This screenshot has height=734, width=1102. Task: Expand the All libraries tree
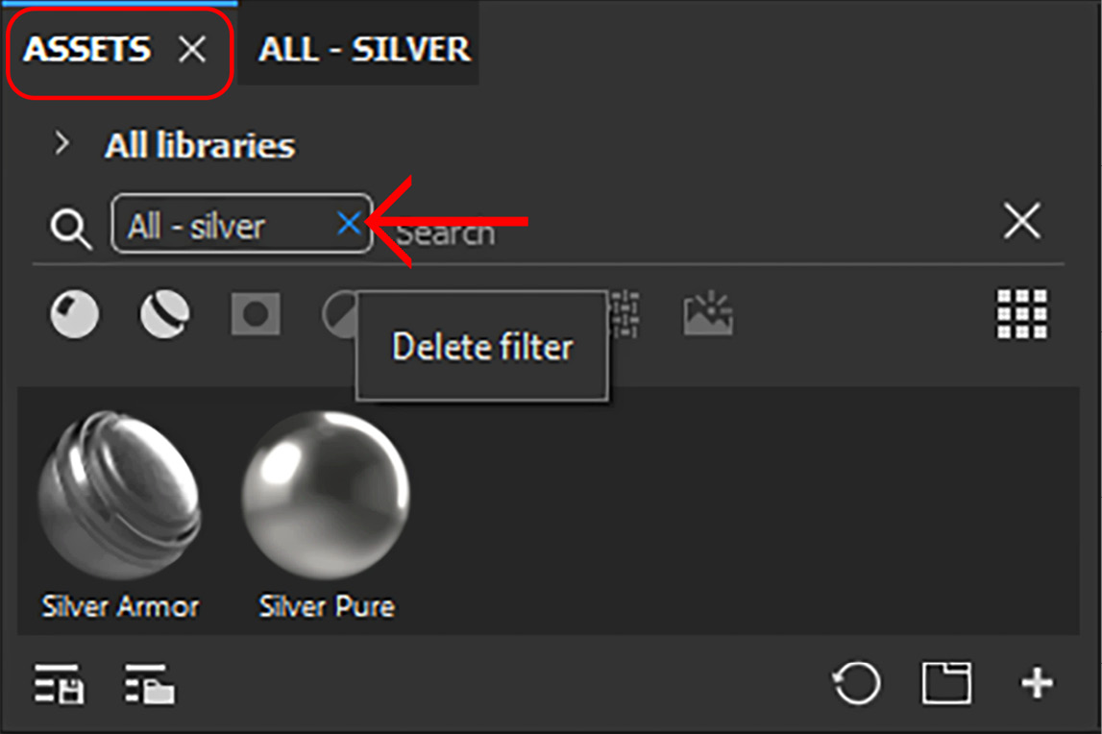point(61,143)
